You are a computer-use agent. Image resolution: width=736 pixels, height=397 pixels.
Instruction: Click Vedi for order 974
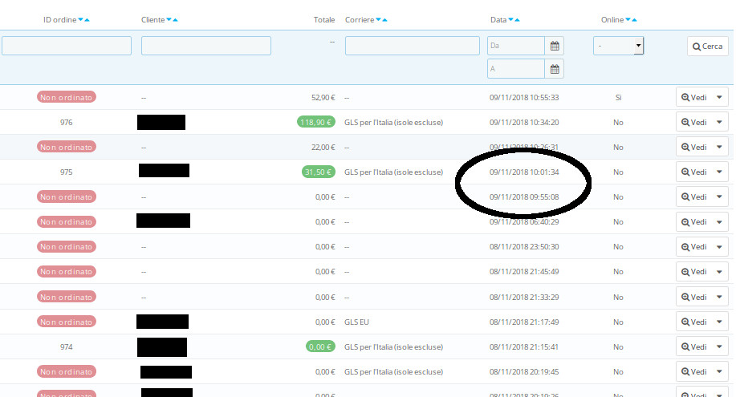[693, 346]
